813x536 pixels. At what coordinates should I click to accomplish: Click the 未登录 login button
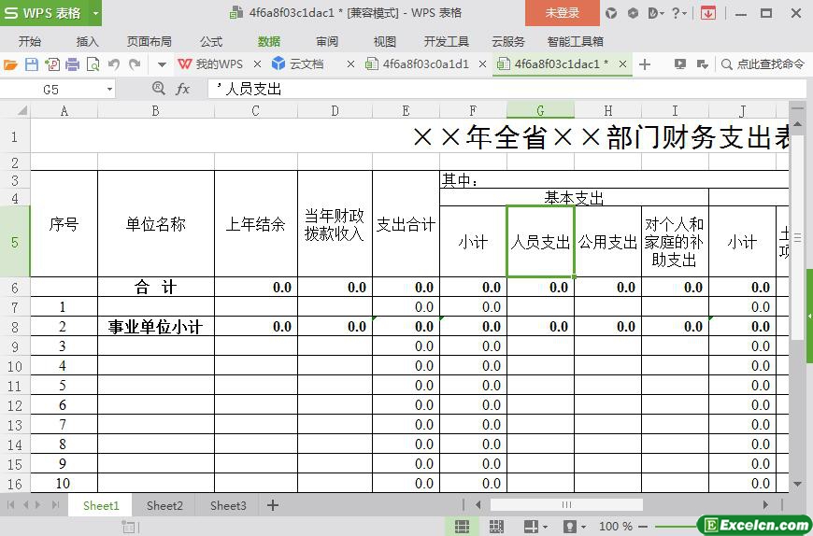tap(562, 13)
